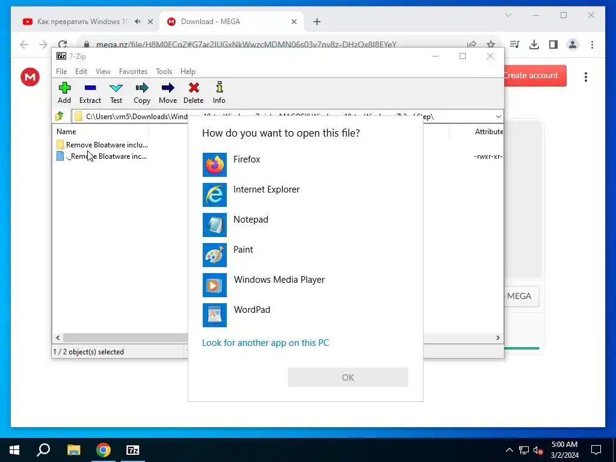The image size is (616, 462).
Task: Pick WordPad from the app list
Action: pyautogui.click(x=305, y=315)
